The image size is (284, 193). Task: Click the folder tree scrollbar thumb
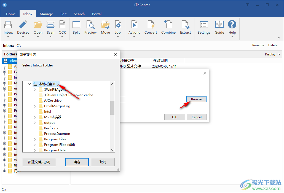click(112, 108)
